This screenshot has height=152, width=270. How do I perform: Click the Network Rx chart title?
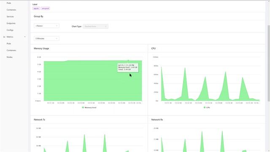click(x=157, y=119)
